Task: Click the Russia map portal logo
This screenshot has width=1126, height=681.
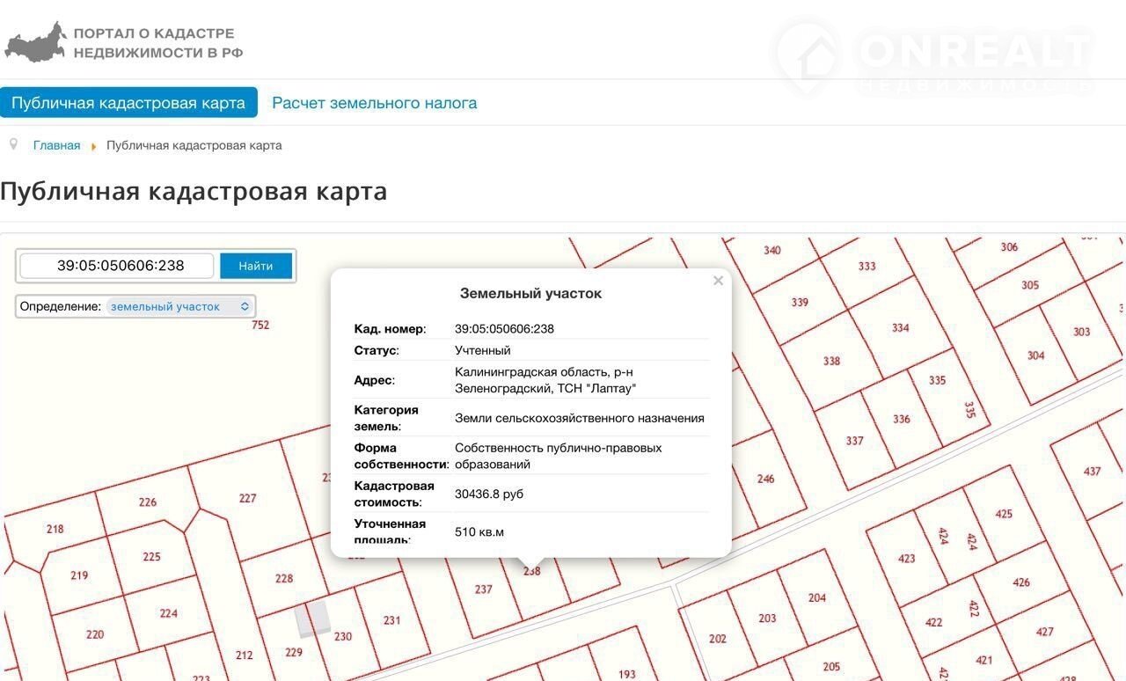Action: pos(35,42)
